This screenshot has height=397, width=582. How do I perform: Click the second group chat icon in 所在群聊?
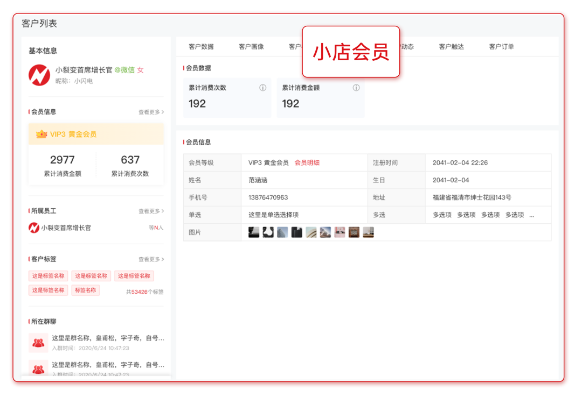[x=38, y=368]
